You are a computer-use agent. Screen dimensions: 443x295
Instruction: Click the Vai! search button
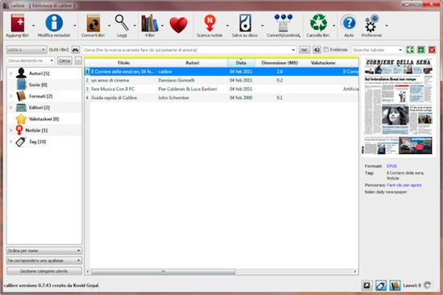(x=304, y=50)
